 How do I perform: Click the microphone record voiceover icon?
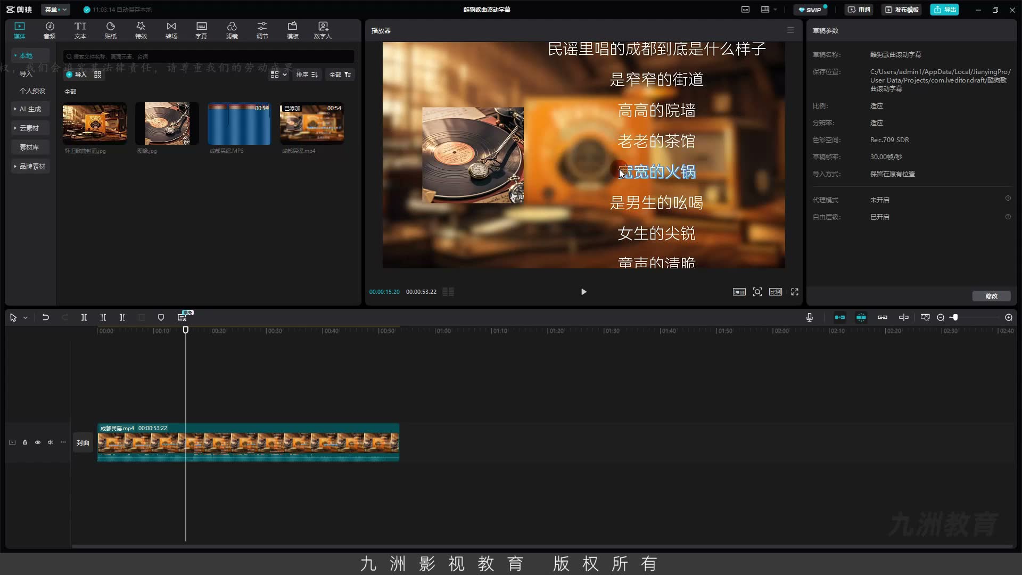pyautogui.click(x=810, y=317)
